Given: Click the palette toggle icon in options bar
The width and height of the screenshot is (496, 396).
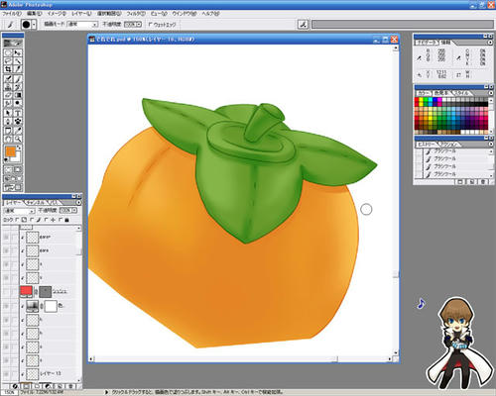Looking at the screenshot, I should coord(303,24).
